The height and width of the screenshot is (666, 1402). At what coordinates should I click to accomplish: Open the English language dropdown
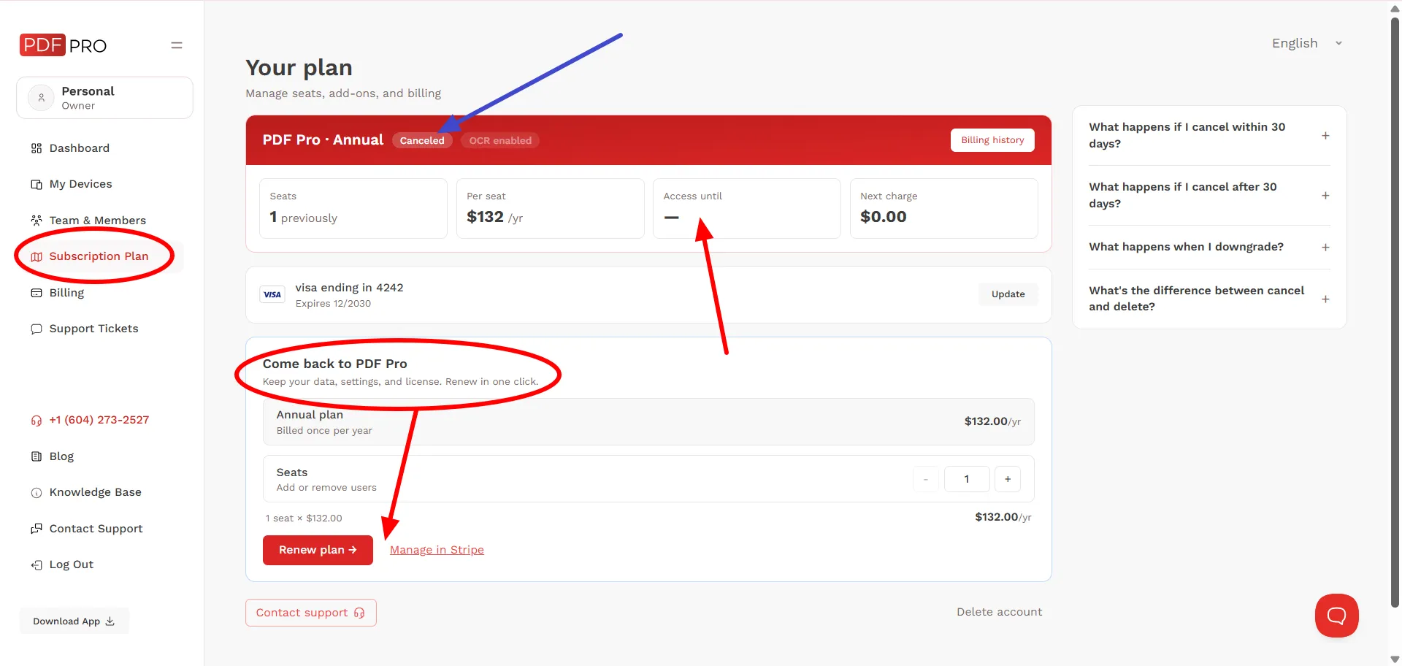[1307, 43]
